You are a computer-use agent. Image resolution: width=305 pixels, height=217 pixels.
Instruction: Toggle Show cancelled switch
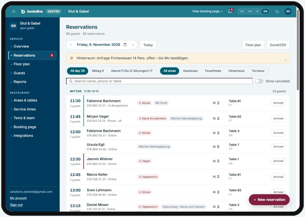(x=259, y=81)
